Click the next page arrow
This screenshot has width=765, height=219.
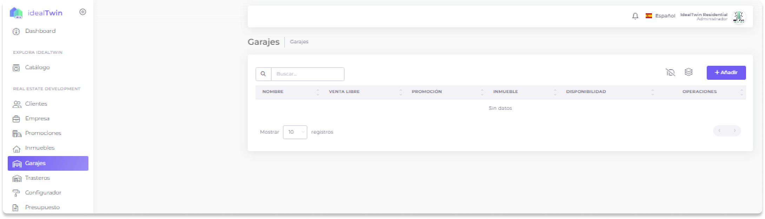pyautogui.click(x=734, y=131)
